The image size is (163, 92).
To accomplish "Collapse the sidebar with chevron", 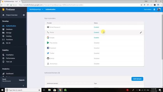I will [x=23, y=86].
